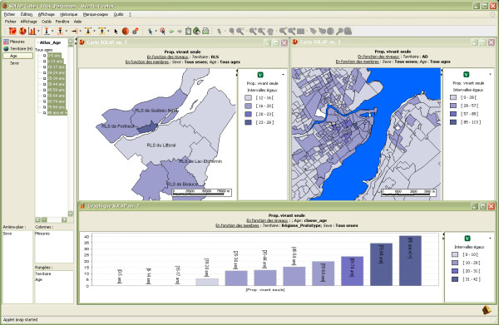Select the Sexe dimension in the left list

(x=14, y=63)
